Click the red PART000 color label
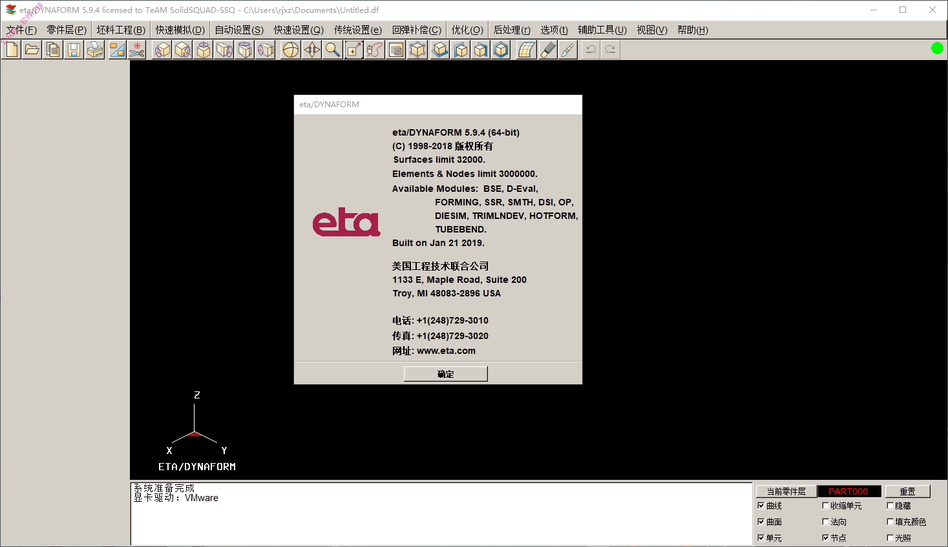The height and width of the screenshot is (547, 948). click(x=848, y=491)
